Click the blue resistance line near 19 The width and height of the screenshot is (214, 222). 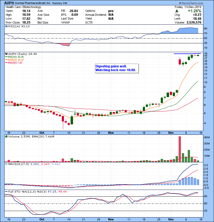[x=187, y=54]
